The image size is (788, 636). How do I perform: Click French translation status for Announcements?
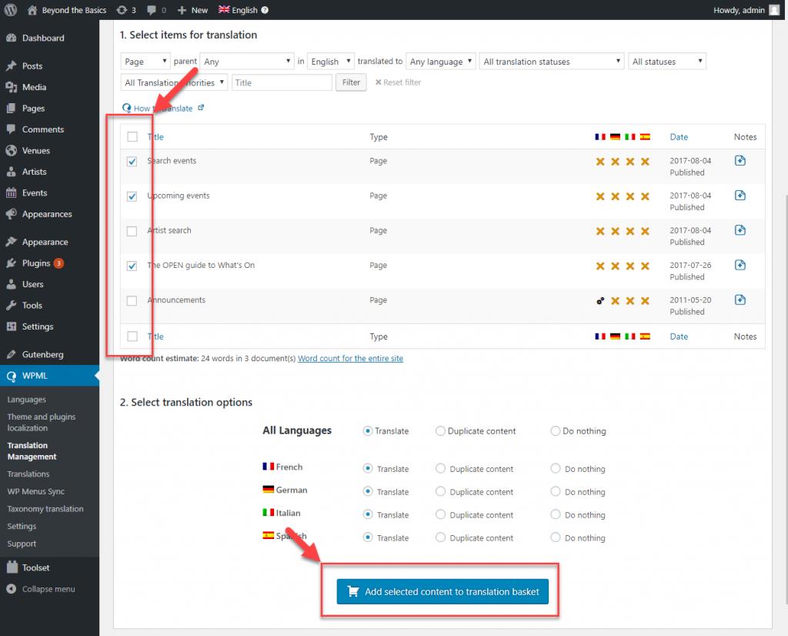[600, 301]
